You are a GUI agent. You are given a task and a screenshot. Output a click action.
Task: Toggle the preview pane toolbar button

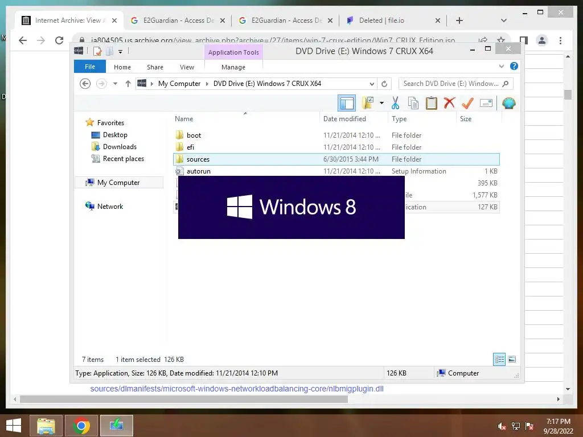tap(347, 103)
